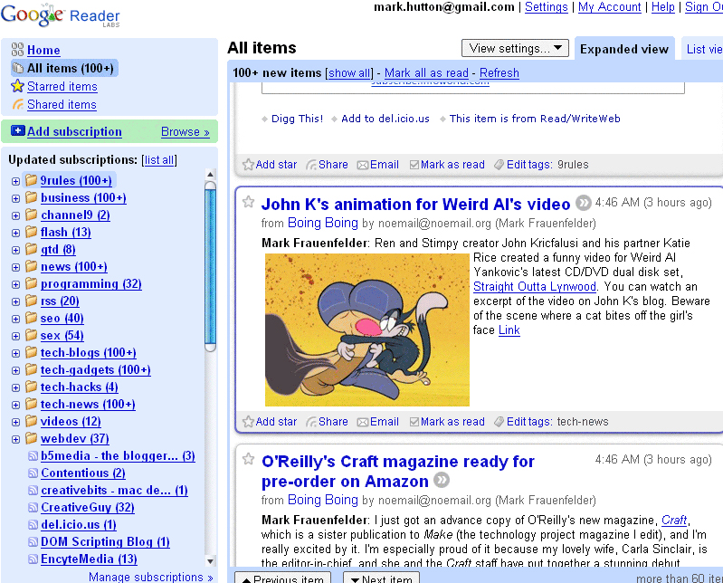Go to Starred items

click(x=62, y=86)
